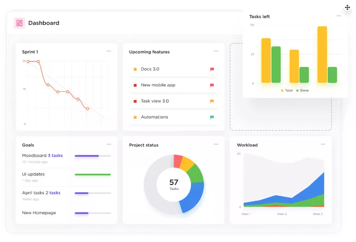Open the Tasks left options menu
356x242 pixels.
click(x=338, y=16)
